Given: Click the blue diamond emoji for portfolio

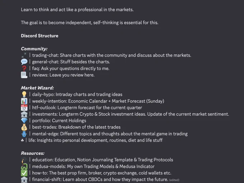Looking at the screenshot, I should [x=24, y=120].
